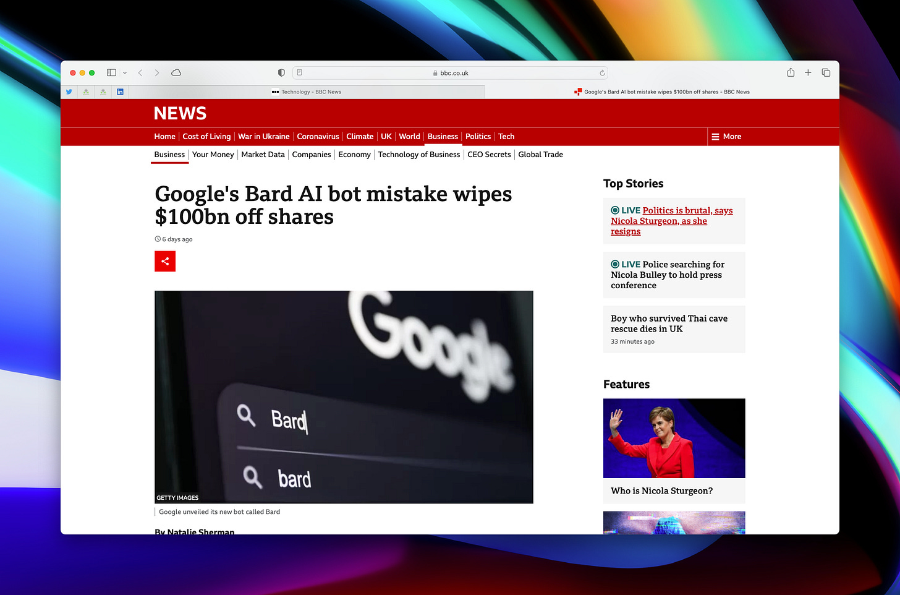Select the Business sub-navigation link
This screenshot has height=595, width=900.
(x=169, y=155)
